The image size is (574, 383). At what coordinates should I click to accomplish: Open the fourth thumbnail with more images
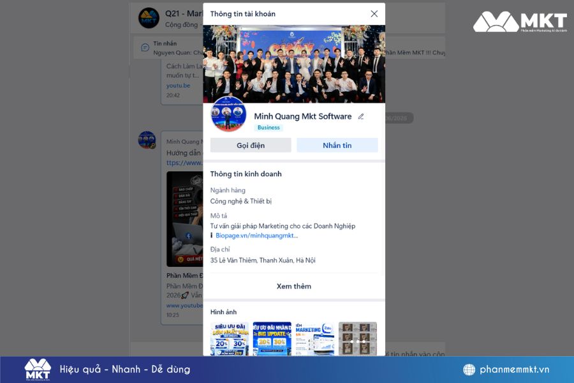[x=358, y=339]
